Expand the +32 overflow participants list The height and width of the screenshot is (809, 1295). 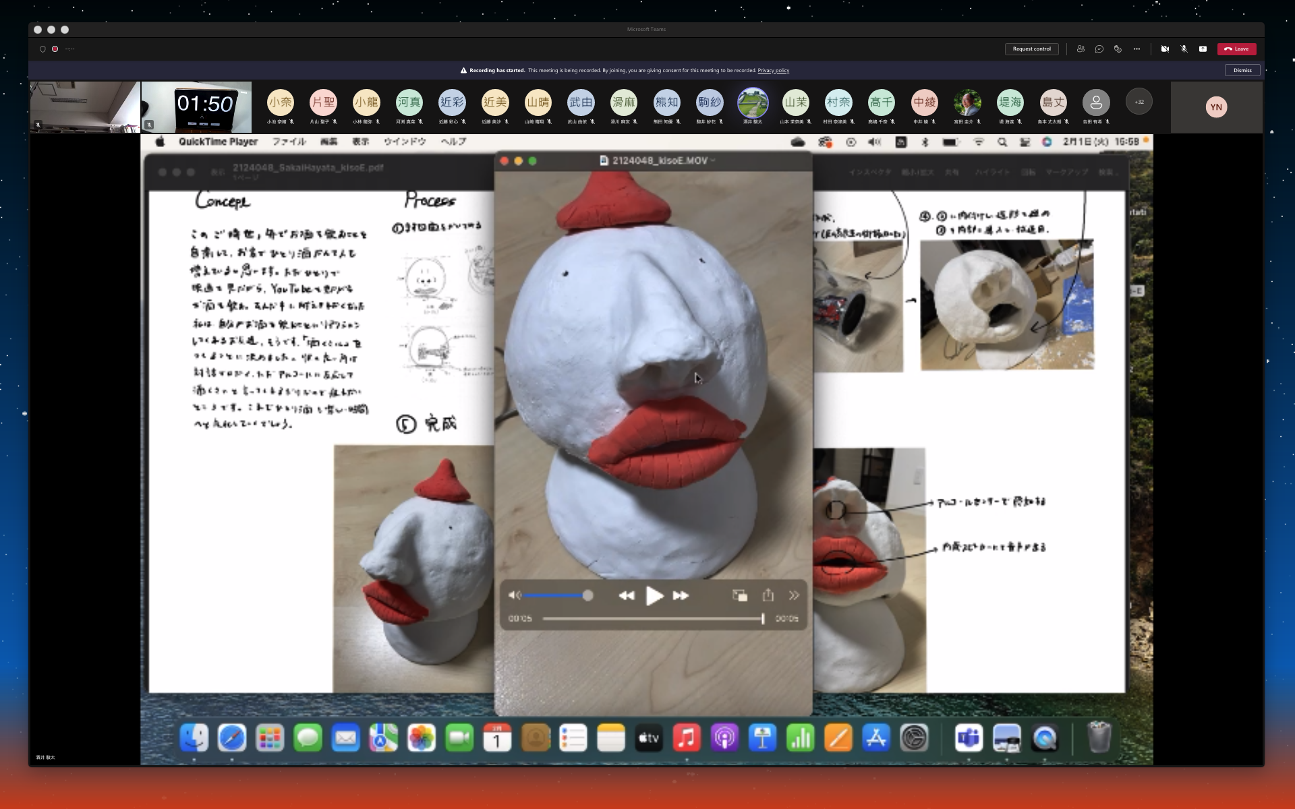point(1139,102)
